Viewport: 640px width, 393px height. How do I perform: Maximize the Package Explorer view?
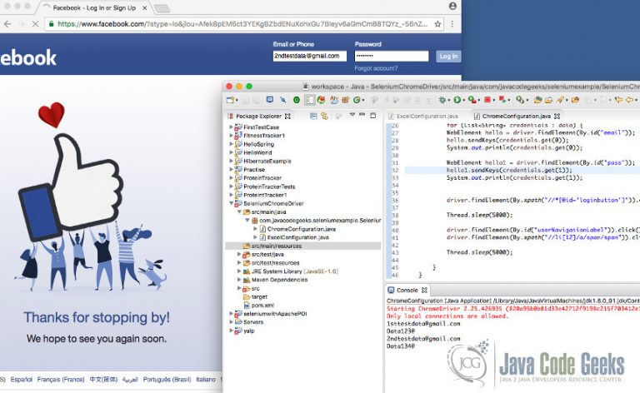pyautogui.click(x=373, y=116)
